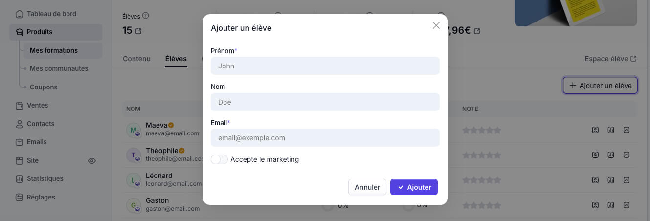The height and width of the screenshot is (221, 650).
Task: Open the profile icon in Léonard's row
Action: point(595,180)
